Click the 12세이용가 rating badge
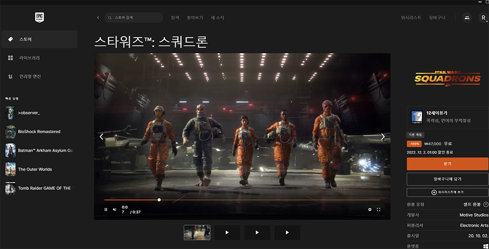Image resolution: width=489 pixels, height=249 pixels. pos(417,118)
